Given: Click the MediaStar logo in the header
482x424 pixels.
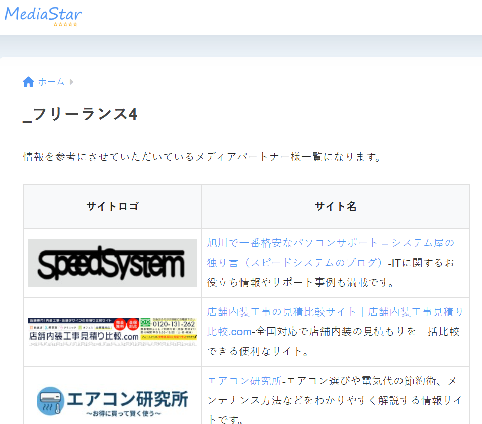Looking at the screenshot, I should 43,16.
